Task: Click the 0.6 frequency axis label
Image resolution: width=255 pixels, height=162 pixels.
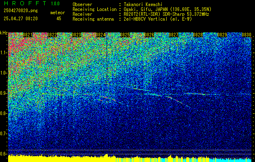Action: click(4, 154)
